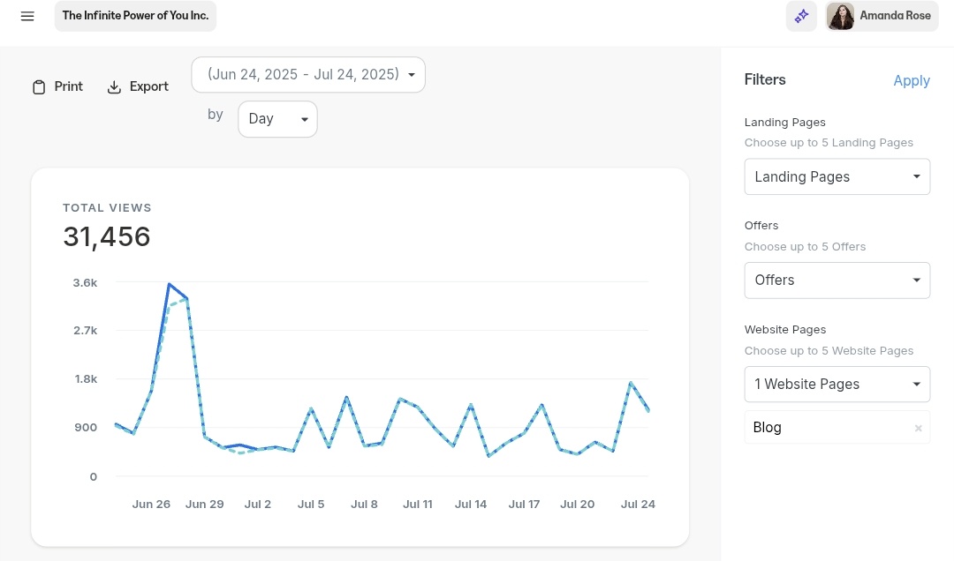The height and width of the screenshot is (561, 954).
Task: Open the date range dropdown
Action: (308, 75)
